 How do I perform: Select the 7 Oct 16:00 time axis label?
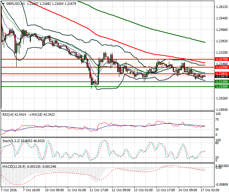pyautogui.click(x=31, y=190)
